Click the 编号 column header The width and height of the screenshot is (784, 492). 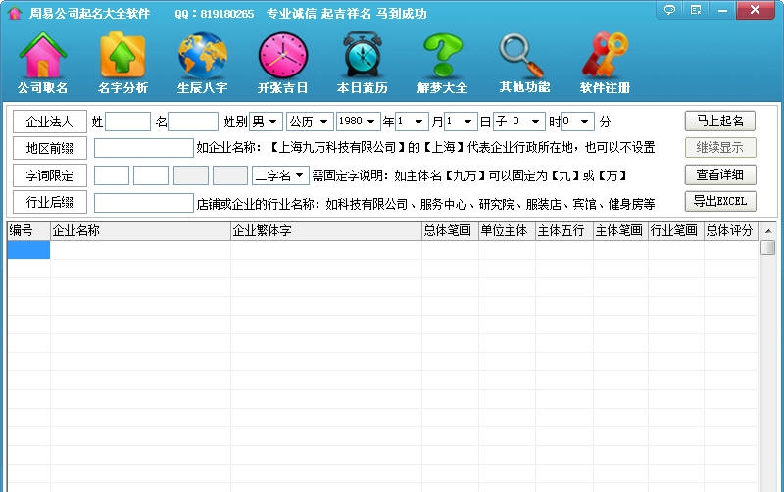click(x=28, y=231)
